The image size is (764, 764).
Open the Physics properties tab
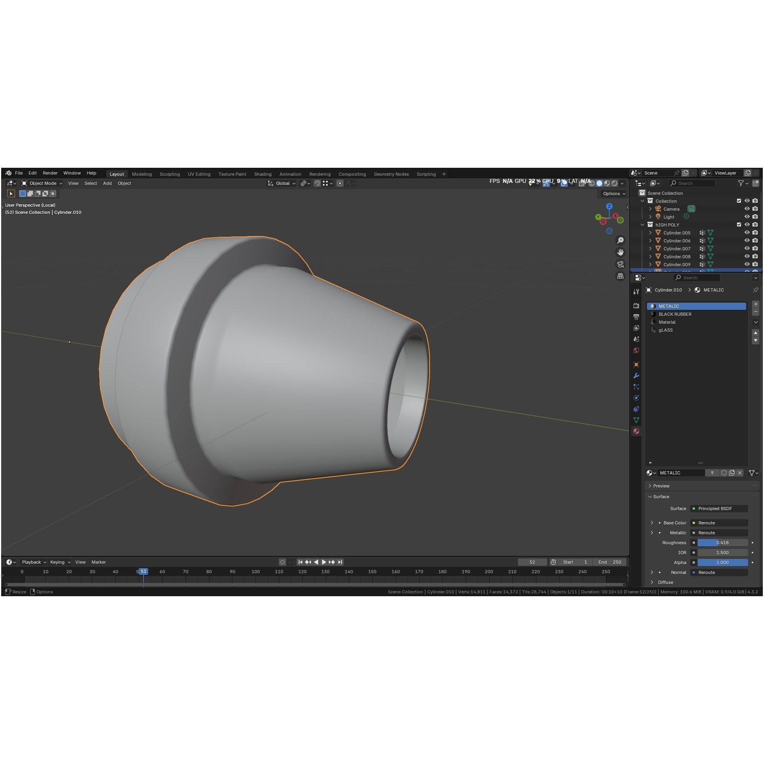point(636,398)
